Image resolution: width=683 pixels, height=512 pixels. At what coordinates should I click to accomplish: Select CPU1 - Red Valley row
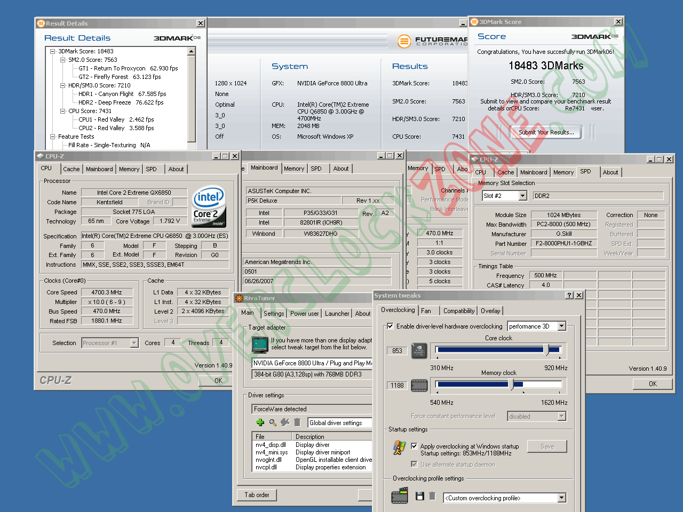[116, 119]
